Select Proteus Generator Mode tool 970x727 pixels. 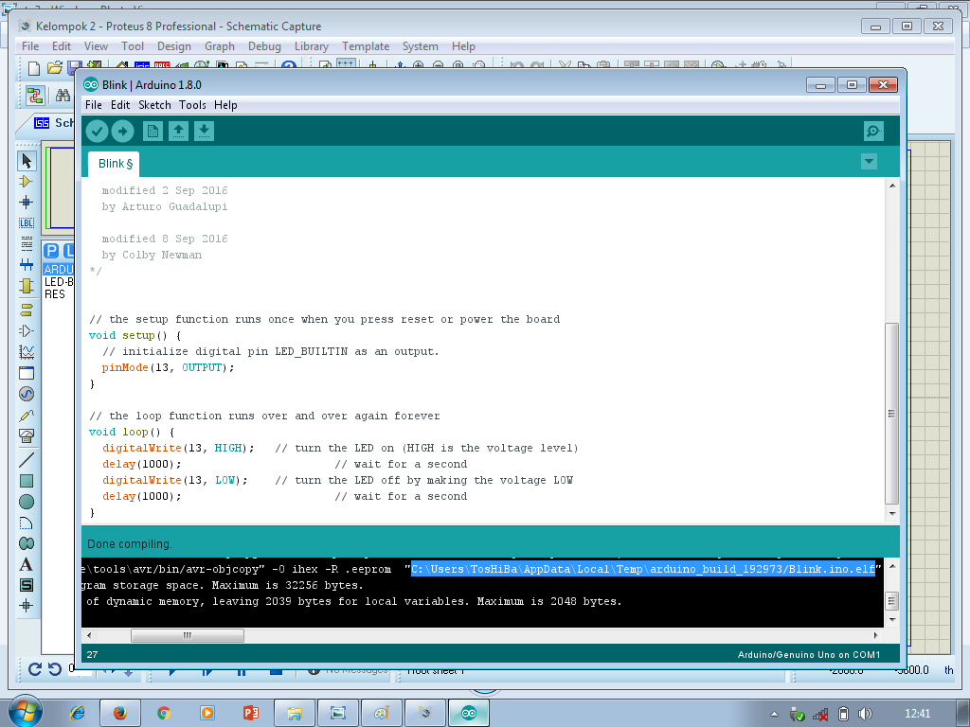26,394
